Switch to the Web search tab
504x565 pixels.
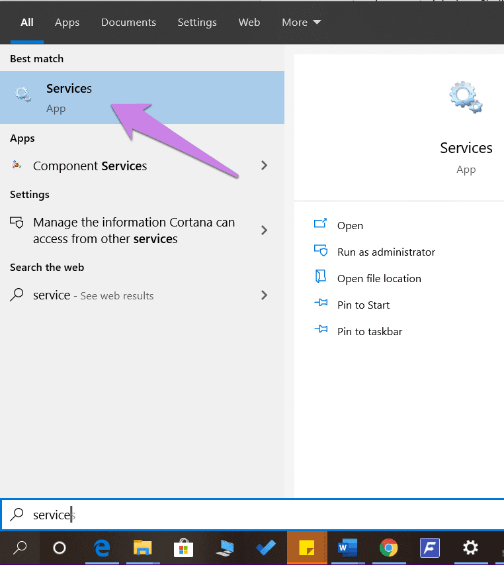click(x=249, y=22)
